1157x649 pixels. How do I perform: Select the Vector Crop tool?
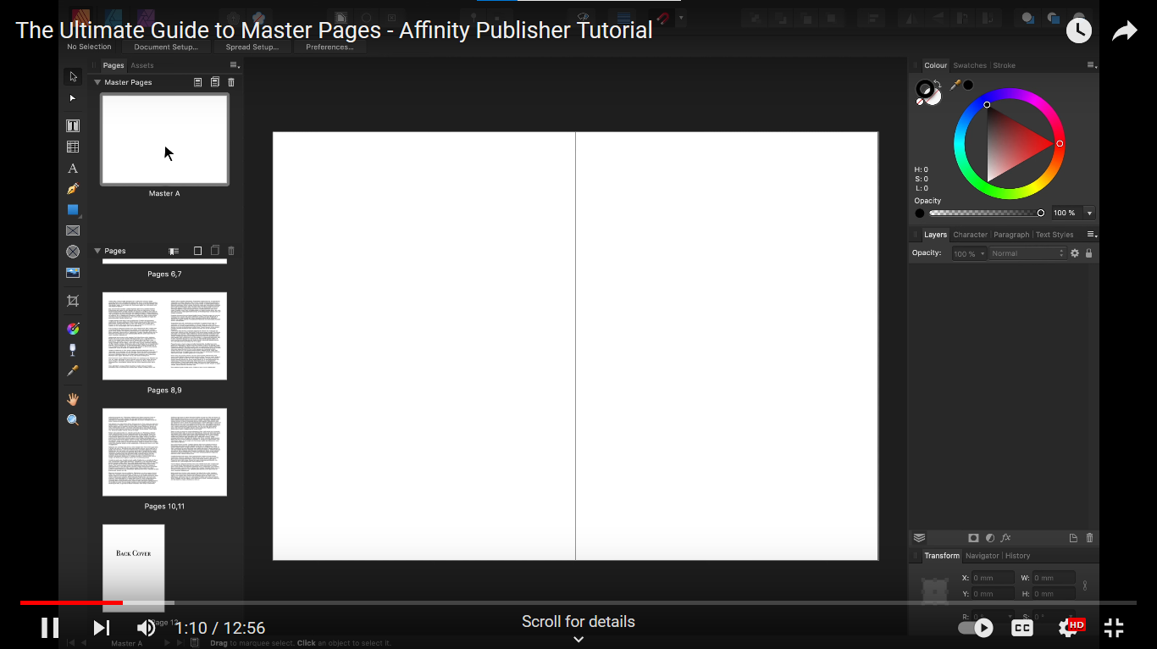[x=73, y=301]
